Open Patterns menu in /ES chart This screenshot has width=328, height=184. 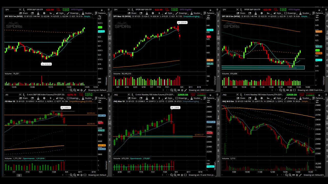click(100, 98)
